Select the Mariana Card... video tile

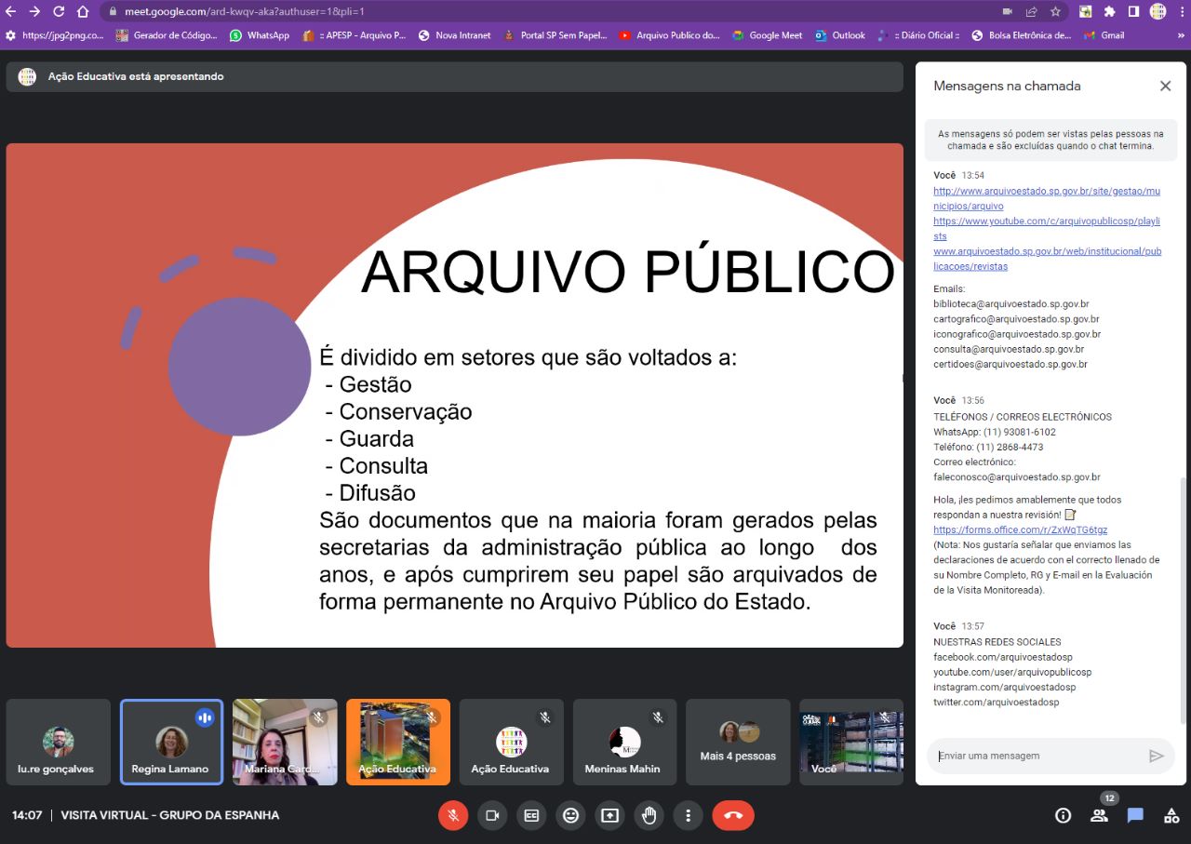click(285, 743)
